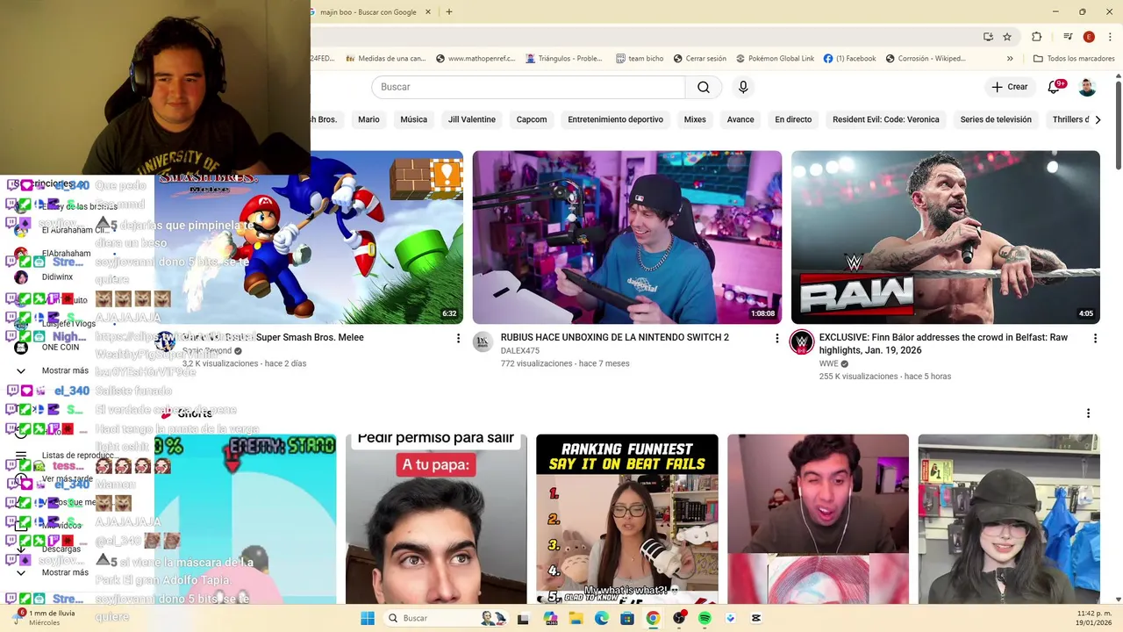1123x632 pixels.
Task: Open the Corrosión - Wikiped... bookmark
Action: [x=926, y=59]
